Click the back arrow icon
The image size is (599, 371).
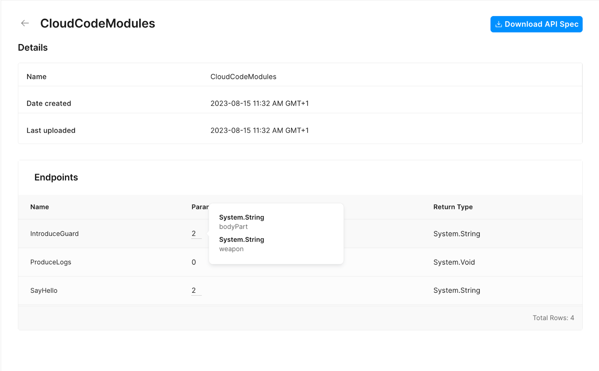[25, 23]
